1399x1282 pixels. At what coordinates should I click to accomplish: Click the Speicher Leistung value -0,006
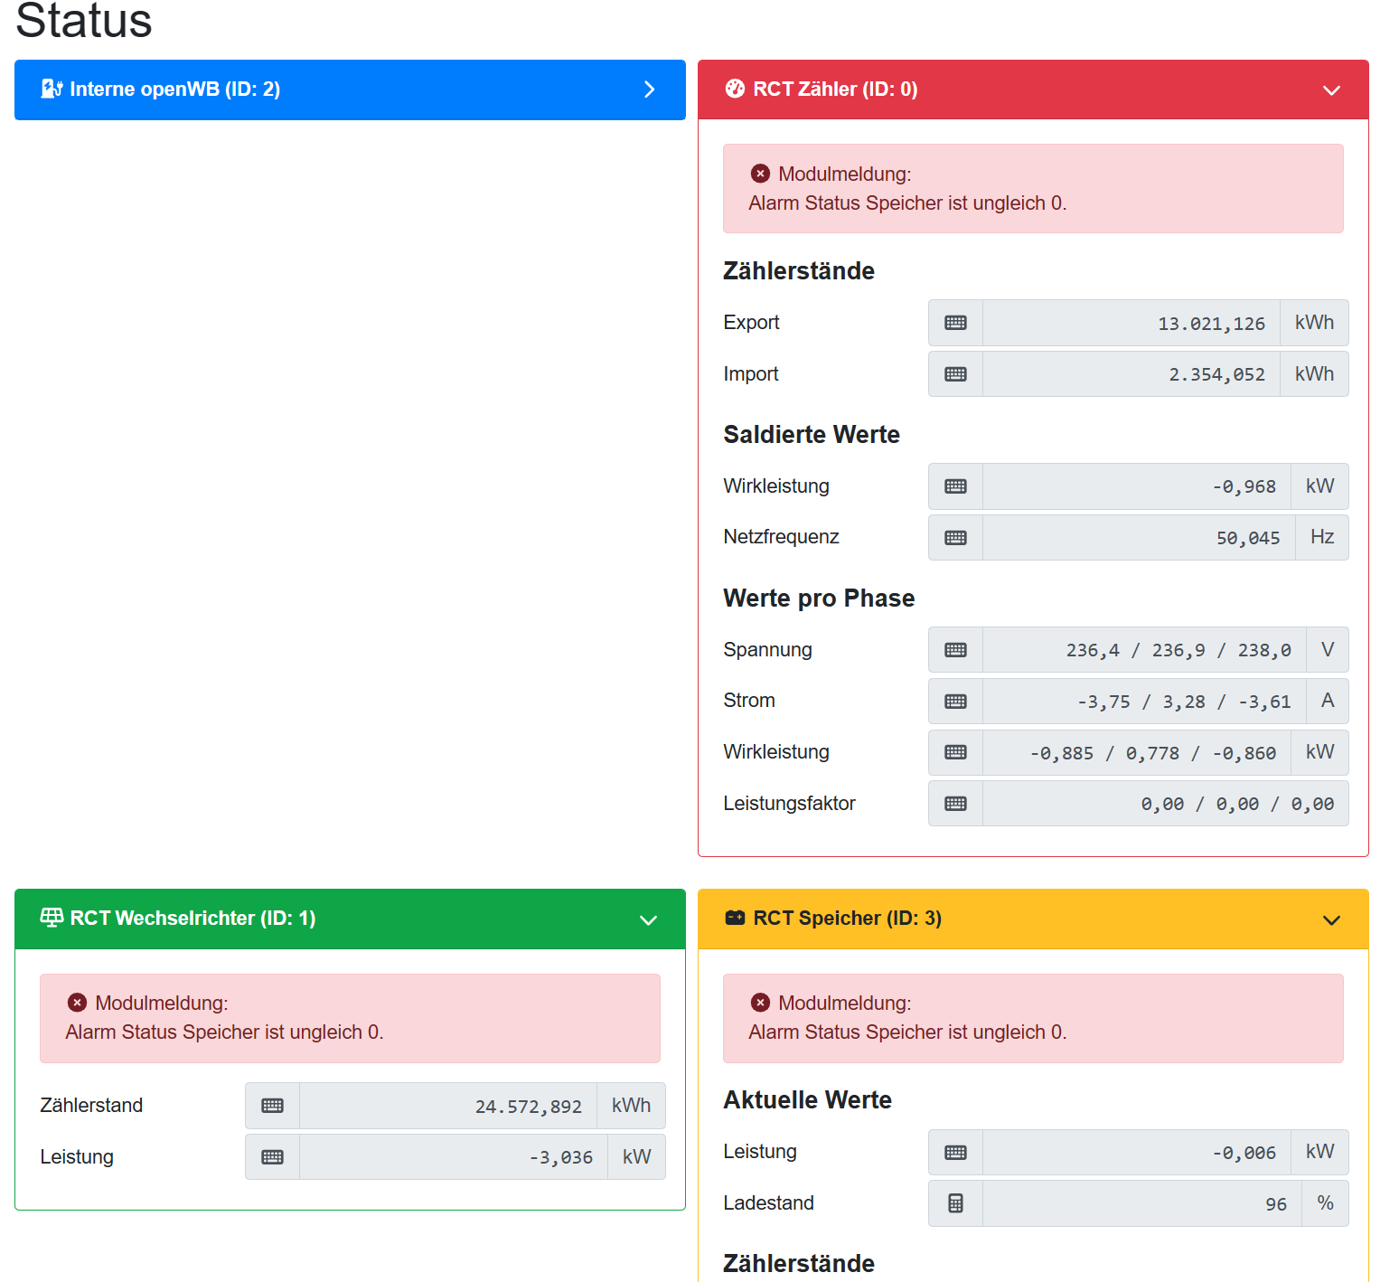[1136, 1153]
